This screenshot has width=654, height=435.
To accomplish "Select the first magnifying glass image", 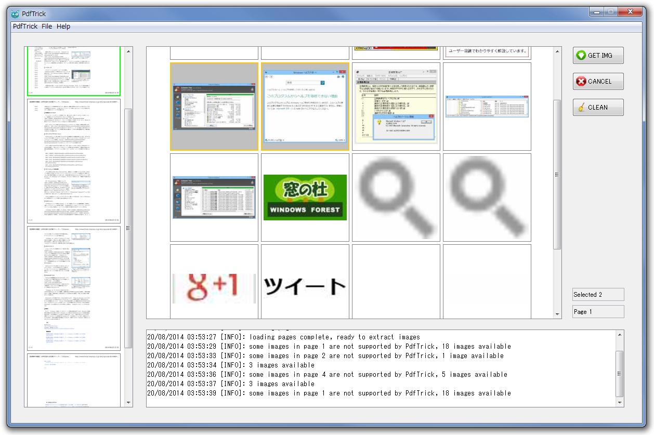I will coord(396,196).
